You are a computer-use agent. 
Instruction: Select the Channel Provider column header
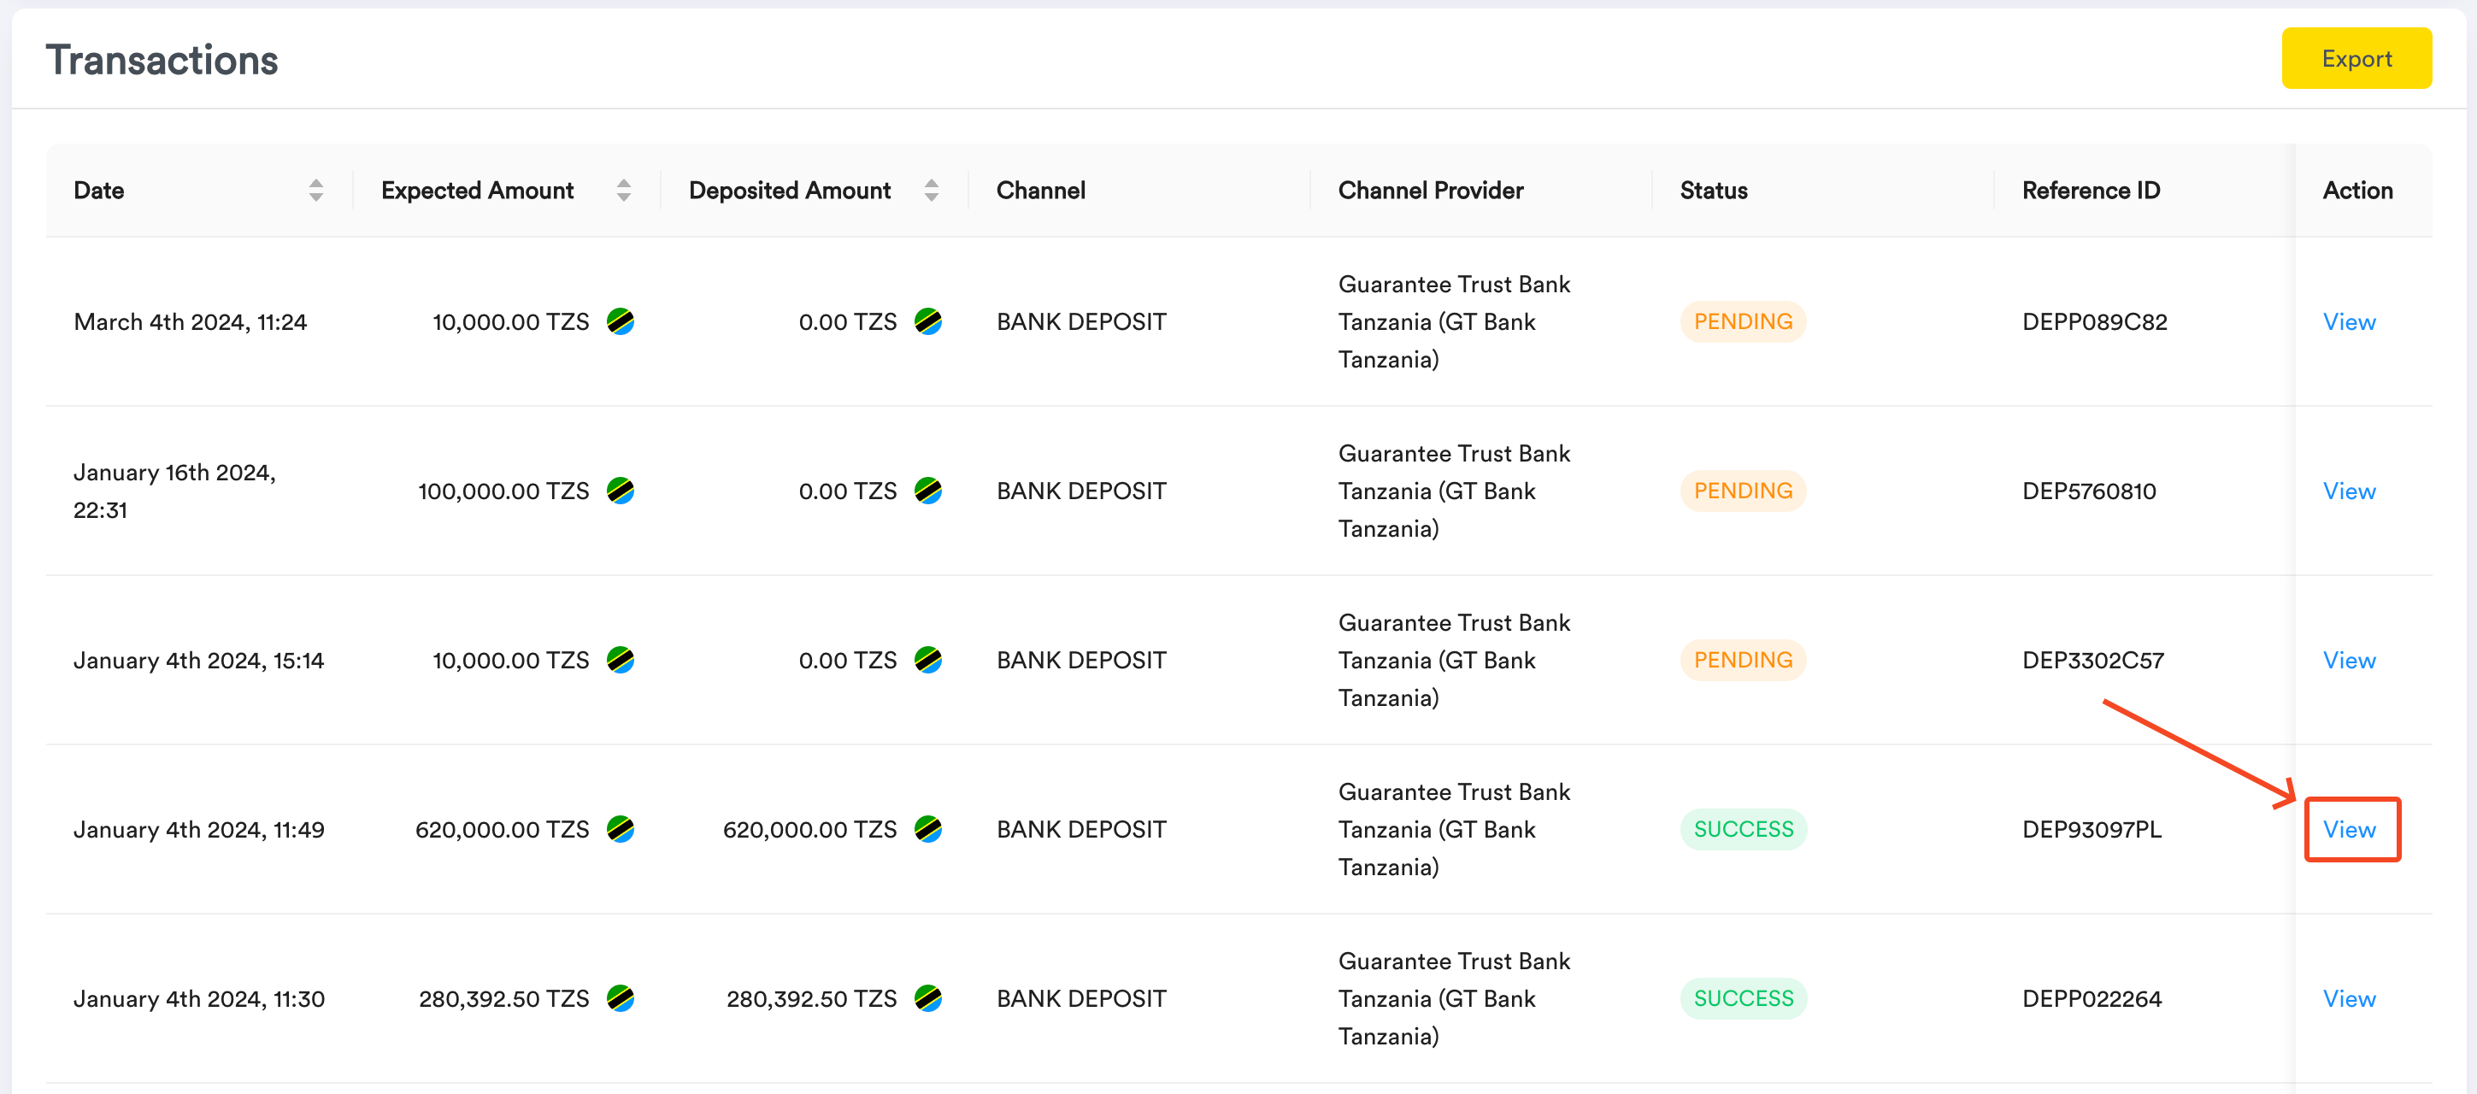[1430, 191]
